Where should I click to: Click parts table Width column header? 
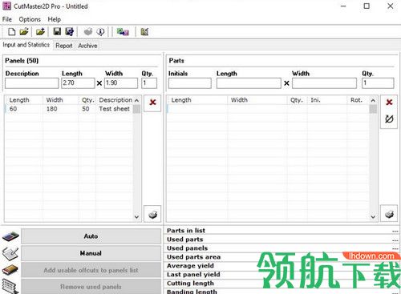(x=257, y=100)
